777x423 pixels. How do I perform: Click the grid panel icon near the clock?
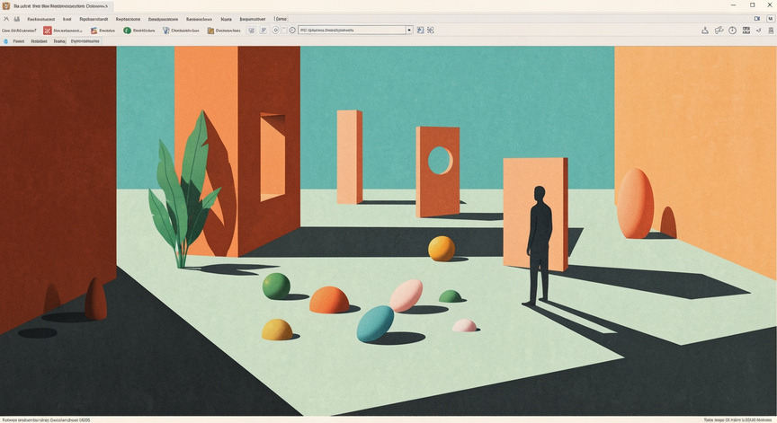[746, 31]
